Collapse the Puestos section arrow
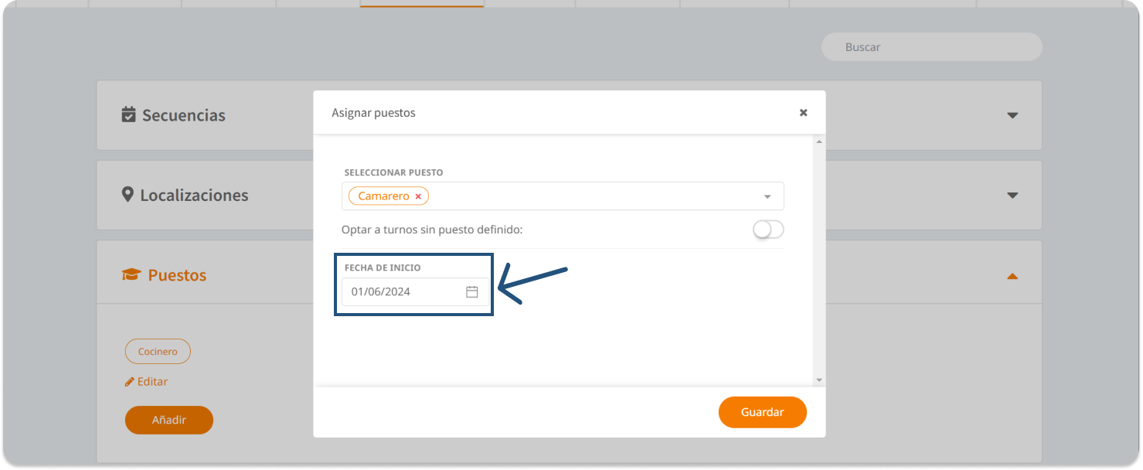Screen dimensions: 1143x470 (1012, 276)
